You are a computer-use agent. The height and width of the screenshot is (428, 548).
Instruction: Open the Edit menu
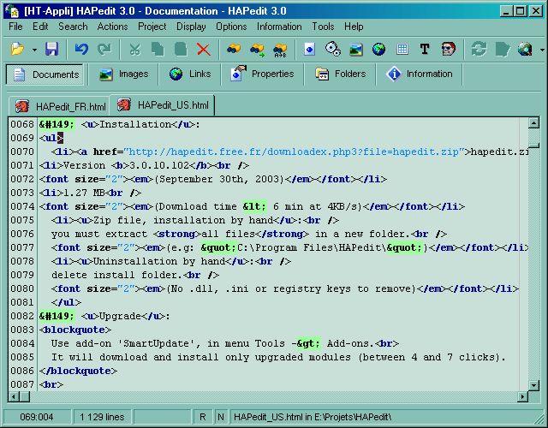click(x=40, y=27)
